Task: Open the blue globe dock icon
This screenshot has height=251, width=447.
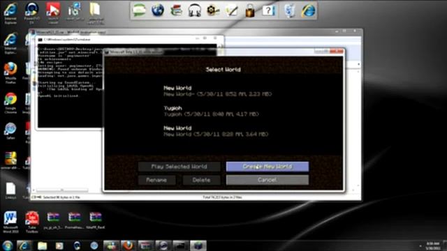Action: 158,10
